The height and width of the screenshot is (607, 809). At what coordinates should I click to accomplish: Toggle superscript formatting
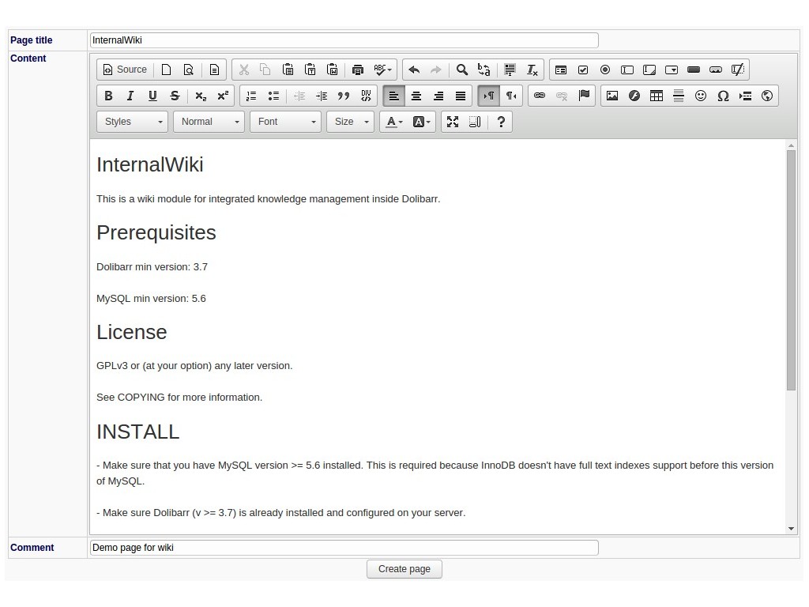click(x=223, y=96)
